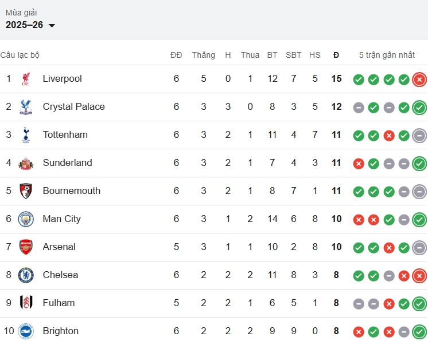Select Tottenham's latest match draw icon
Viewport: 428px width, 341px height.
[419, 136]
